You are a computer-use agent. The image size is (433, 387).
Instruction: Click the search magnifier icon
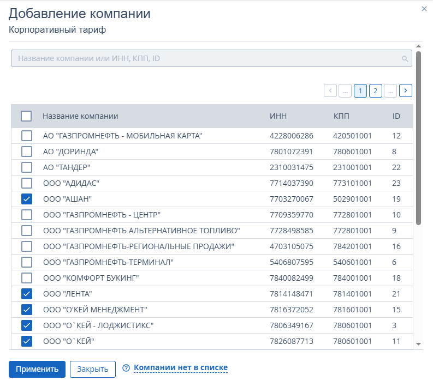(405, 58)
